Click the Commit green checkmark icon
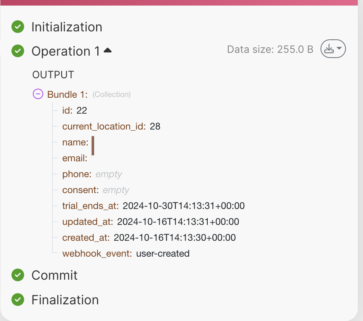This screenshot has width=363, height=321. pos(17,275)
